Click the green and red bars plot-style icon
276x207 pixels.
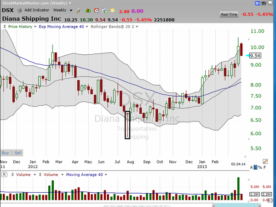coord(88,11)
